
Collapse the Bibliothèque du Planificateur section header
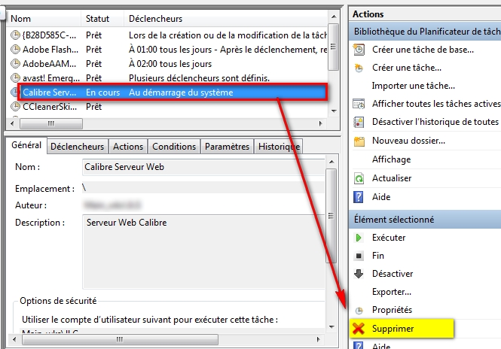[x=425, y=32]
